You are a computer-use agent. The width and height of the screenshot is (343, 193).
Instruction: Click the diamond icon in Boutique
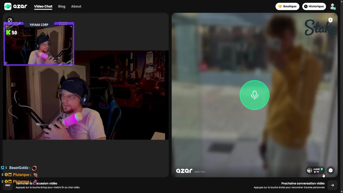[x=280, y=6]
